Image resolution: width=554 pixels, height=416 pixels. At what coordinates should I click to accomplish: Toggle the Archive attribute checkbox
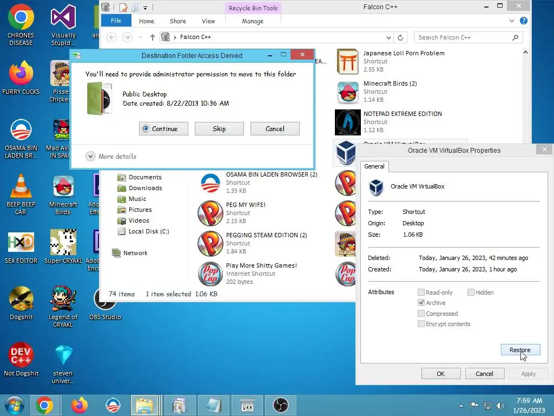click(421, 303)
